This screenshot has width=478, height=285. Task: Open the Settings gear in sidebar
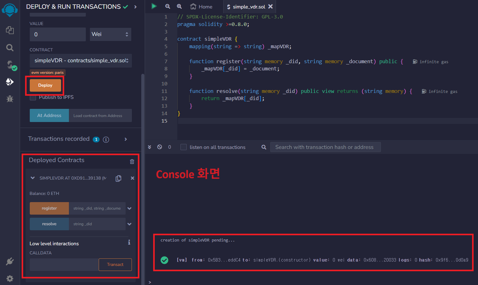point(10,278)
